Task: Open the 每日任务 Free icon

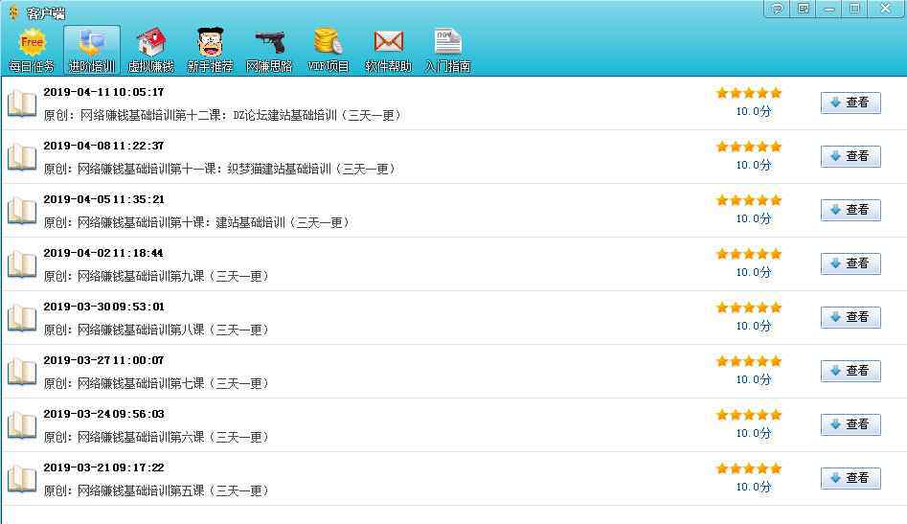Action: pyautogui.click(x=32, y=51)
